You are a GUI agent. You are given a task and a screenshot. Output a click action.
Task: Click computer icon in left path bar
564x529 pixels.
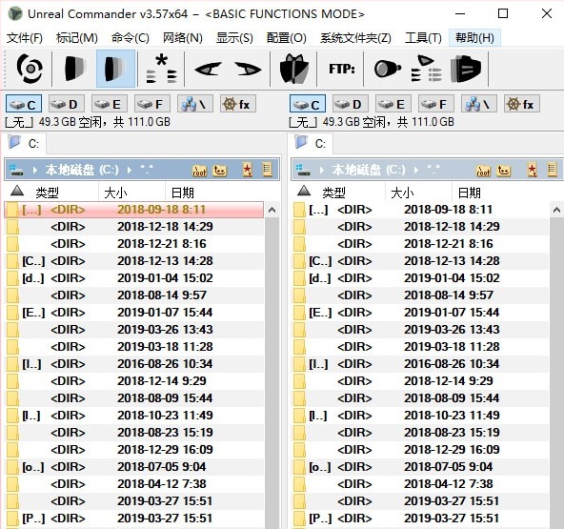coord(16,170)
